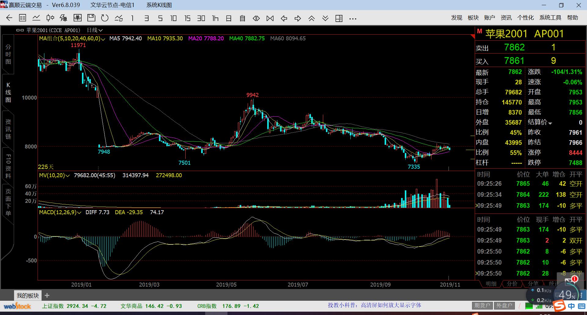587x315 pixels.
Task: Select the 15-minute period icon
Action: [x=187, y=18]
